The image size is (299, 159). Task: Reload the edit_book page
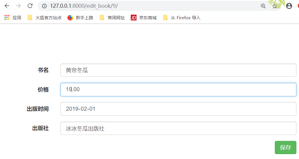coord(30,6)
